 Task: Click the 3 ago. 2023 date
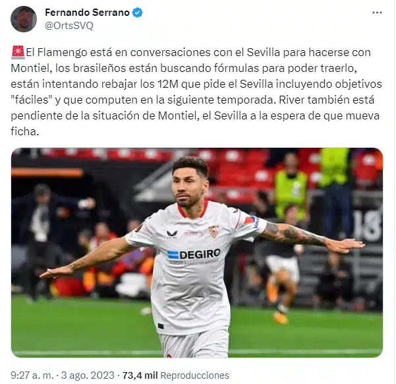click(x=88, y=375)
